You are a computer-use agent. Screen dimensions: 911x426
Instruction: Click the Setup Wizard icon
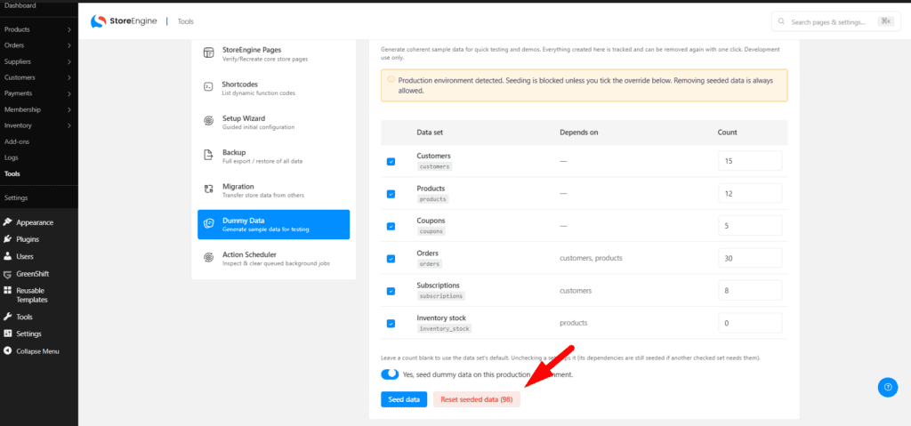208,121
